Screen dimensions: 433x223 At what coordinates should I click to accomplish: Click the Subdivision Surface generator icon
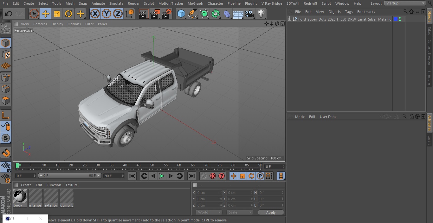click(x=204, y=14)
